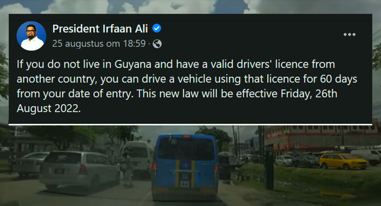This screenshot has width=381, height=206.
Task: Click the globe public-audience icon
Action: pos(157,44)
